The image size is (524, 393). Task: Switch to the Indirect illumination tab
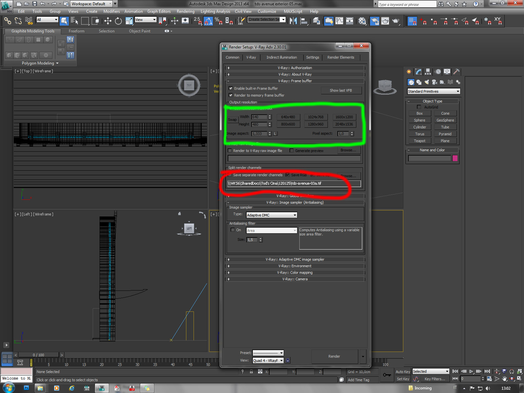282,57
